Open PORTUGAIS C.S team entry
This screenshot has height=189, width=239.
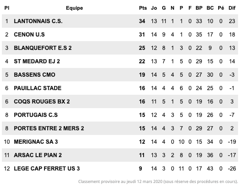[x=36, y=115]
